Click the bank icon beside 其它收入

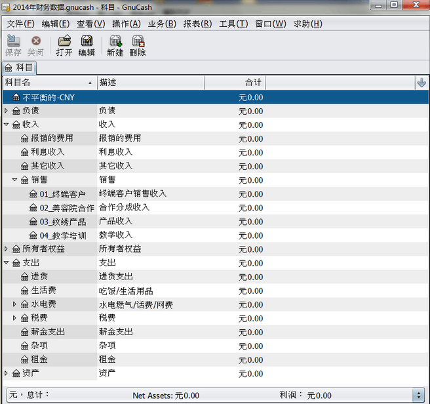25,166
